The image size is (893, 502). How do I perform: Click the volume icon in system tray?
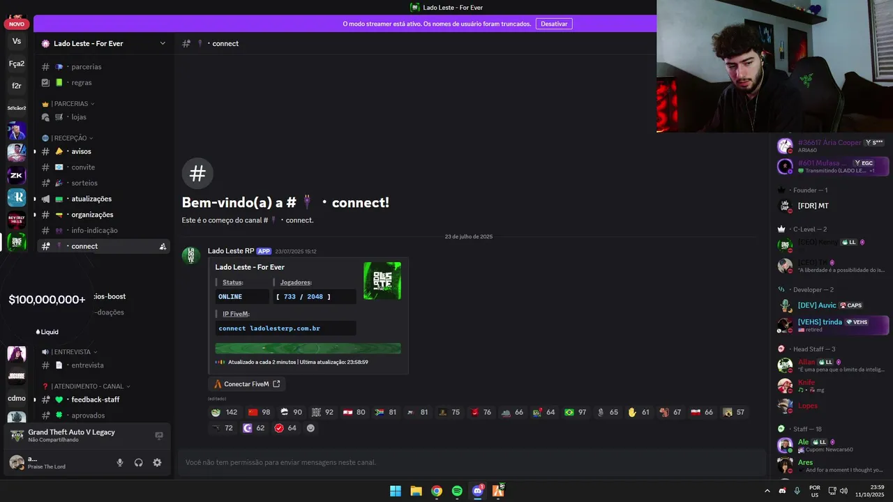(843, 491)
